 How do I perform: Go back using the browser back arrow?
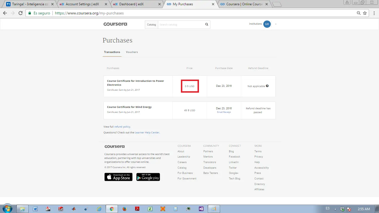click(5, 13)
